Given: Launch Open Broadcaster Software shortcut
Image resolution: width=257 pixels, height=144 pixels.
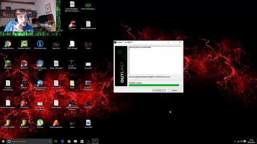Looking at the screenshot, I should [x=72, y=104].
